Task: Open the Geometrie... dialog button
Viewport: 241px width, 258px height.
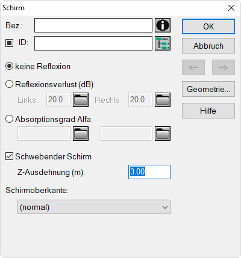Action: (208, 89)
